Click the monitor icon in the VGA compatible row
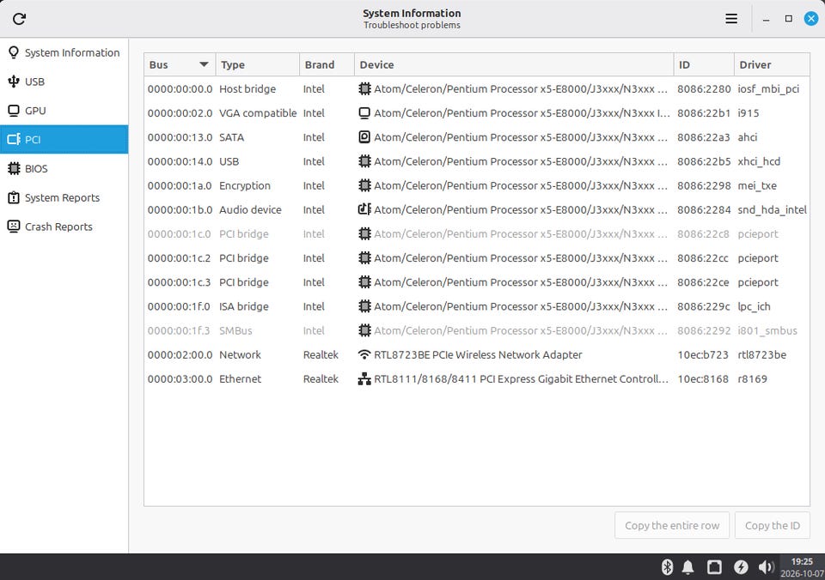This screenshot has height=580, width=825. point(364,113)
